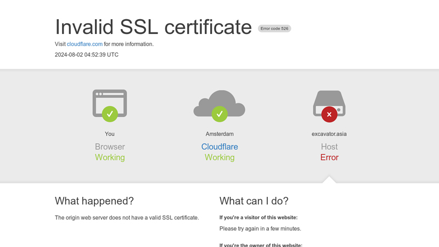Viewport: 439px width, 247px height.
Task: Click the red X error badge
Action: point(329,114)
